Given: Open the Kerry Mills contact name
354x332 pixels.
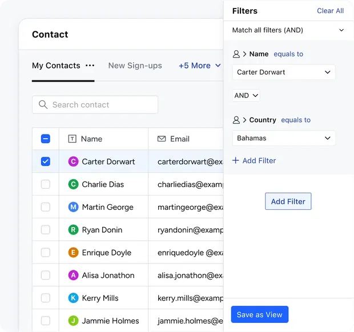Looking at the screenshot, I should [x=100, y=298].
